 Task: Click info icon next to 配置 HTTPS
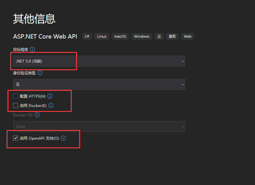(50, 96)
